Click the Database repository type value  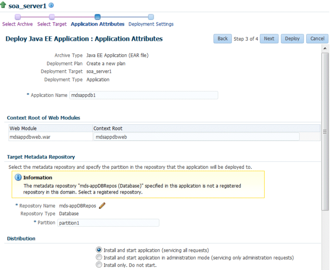69,214
